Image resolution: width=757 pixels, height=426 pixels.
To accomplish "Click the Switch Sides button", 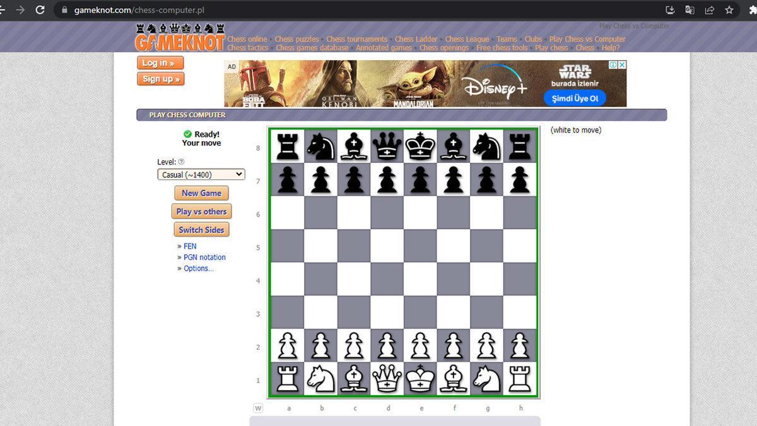I will (x=201, y=230).
